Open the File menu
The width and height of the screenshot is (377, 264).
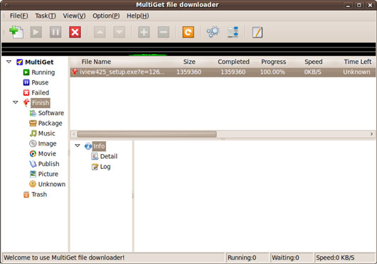18,16
